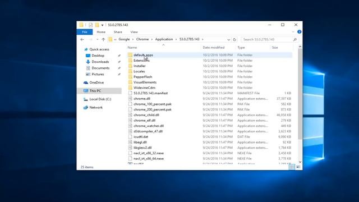Click the Google breadcrumb in address bar
Screen dimensions: 359x202
click(124, 39)
